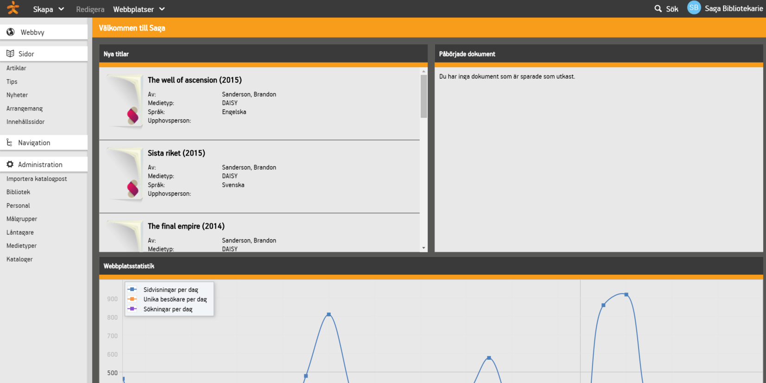Click the Webbvy globe icon

(10, 32)
